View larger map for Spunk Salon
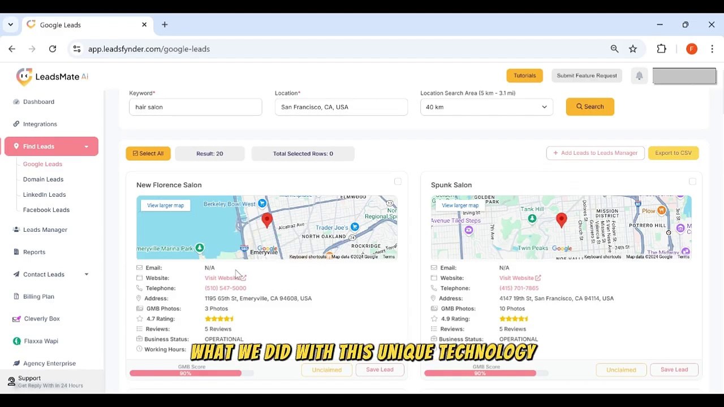Image resolution: width=724 pixels, height=407 pixels. point(460,205)
